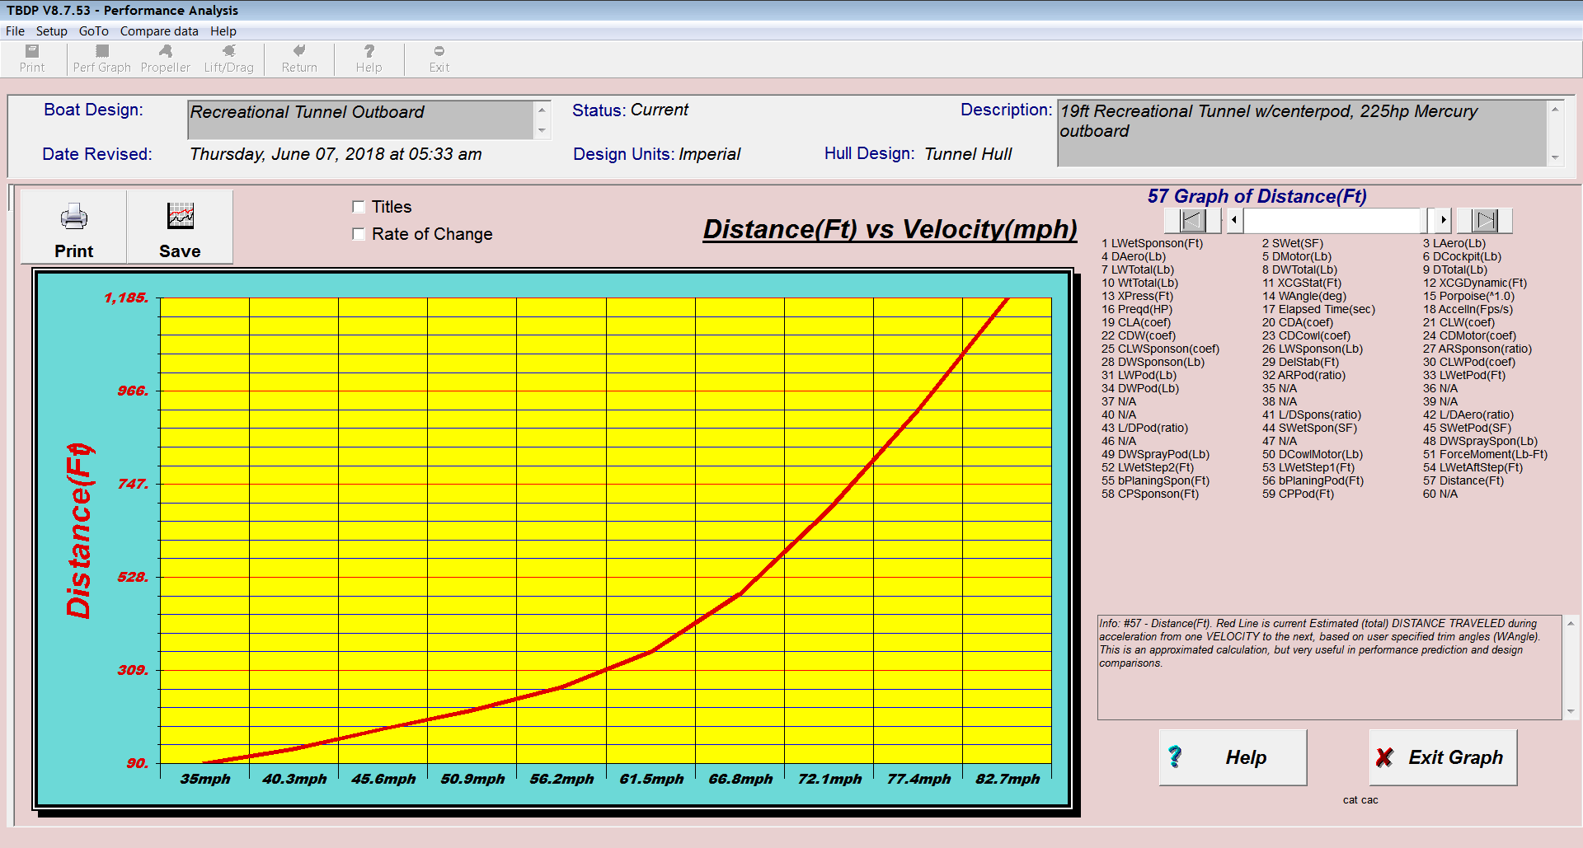Screen dimensions: 1583x848
Task: Click the Boat Design name field
Action: point(360,120)
